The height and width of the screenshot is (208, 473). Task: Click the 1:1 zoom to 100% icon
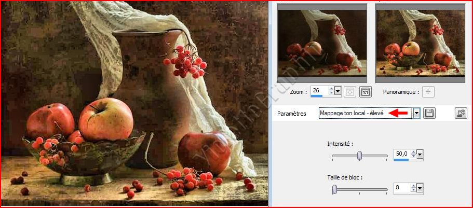366,92
